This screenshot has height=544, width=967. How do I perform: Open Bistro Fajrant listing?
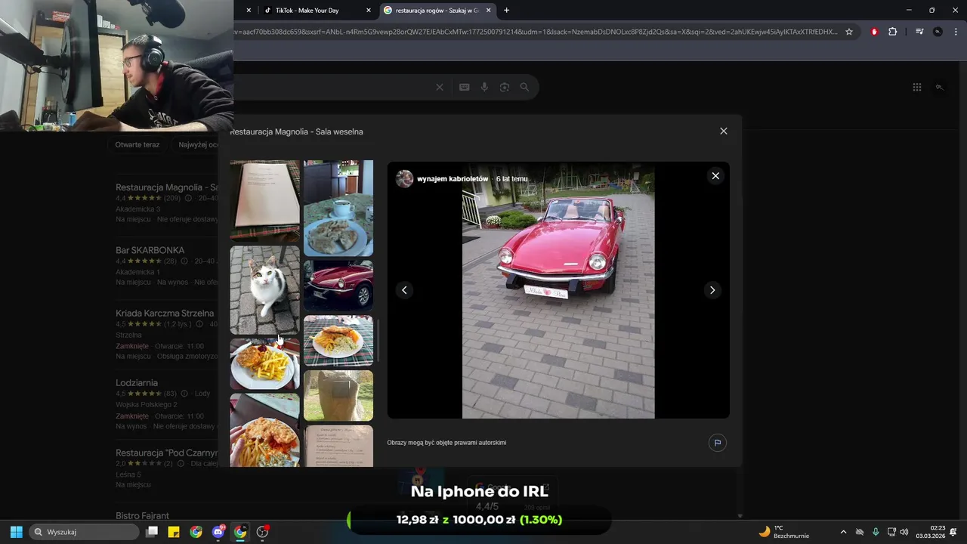[143, 516]
